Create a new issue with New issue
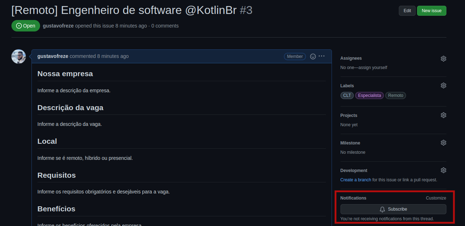Viewport: 465px width, 226px height. [x=431, y=11]
